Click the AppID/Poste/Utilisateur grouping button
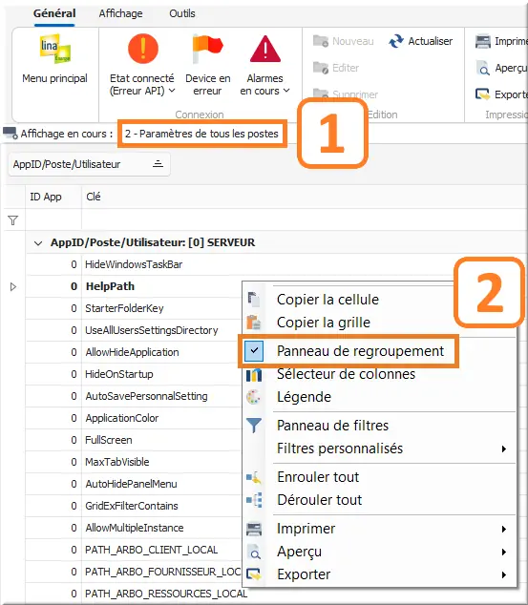 [89, 165]
